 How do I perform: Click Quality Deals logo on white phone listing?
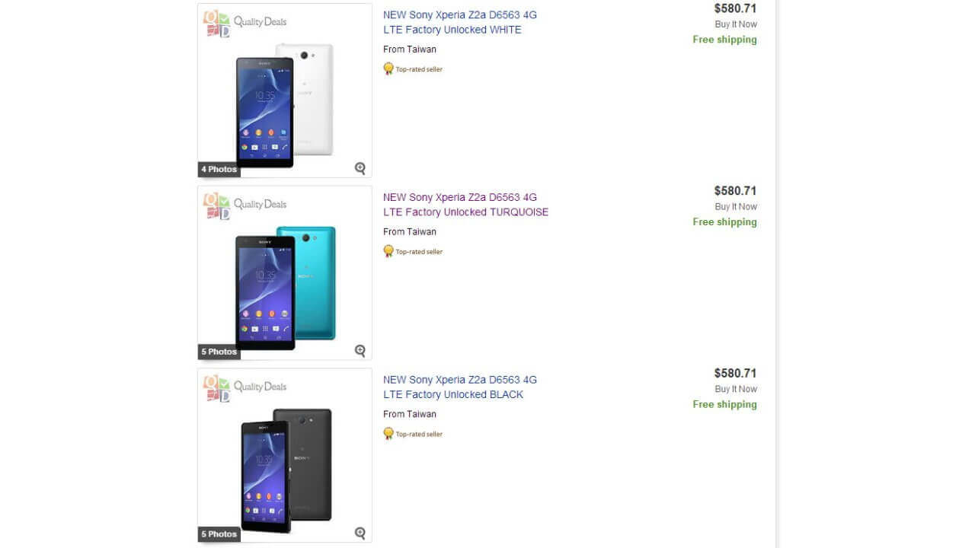click(x=245, y=22)
